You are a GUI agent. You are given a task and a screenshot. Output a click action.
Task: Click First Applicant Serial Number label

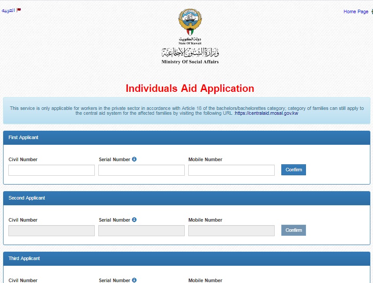click(115, 159)
